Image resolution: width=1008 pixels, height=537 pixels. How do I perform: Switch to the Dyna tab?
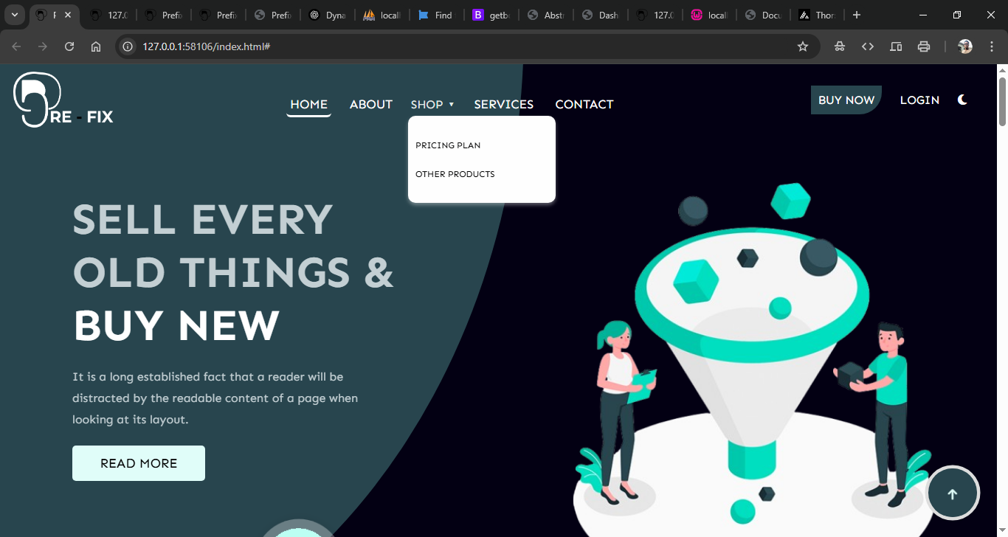(x=328, y=15)
